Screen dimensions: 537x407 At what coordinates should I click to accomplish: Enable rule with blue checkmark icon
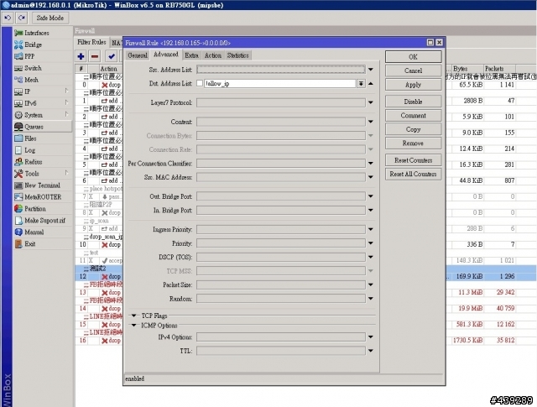click(x=112, y=56)
